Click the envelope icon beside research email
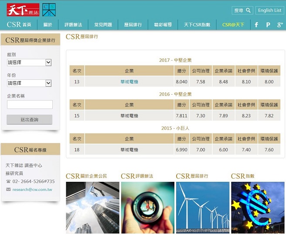This screenshot has width=286, height=235. click(8, 189)
